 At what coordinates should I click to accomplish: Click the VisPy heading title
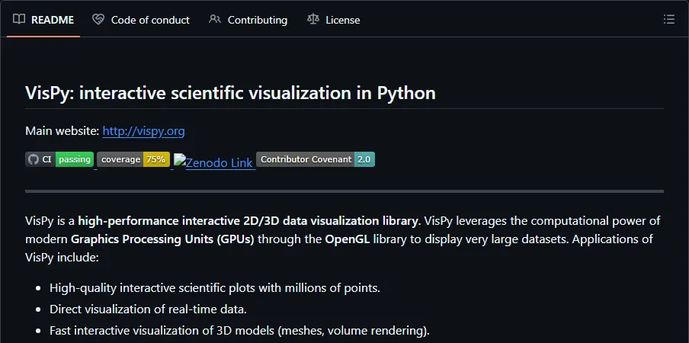click(230, 93)
